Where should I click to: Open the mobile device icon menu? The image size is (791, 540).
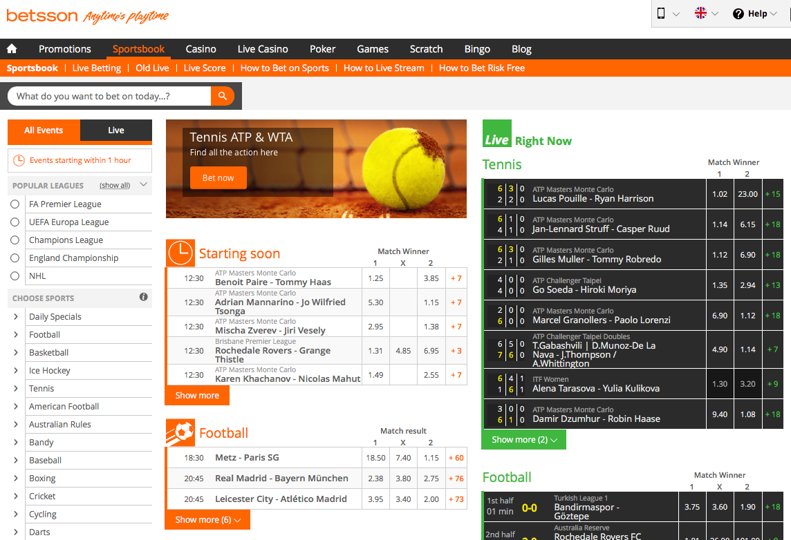[x=661, y=14]
